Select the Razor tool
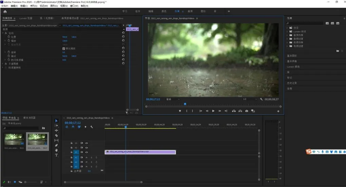Image resolution: width=346 pixels, height=187 pixels. 56,135
